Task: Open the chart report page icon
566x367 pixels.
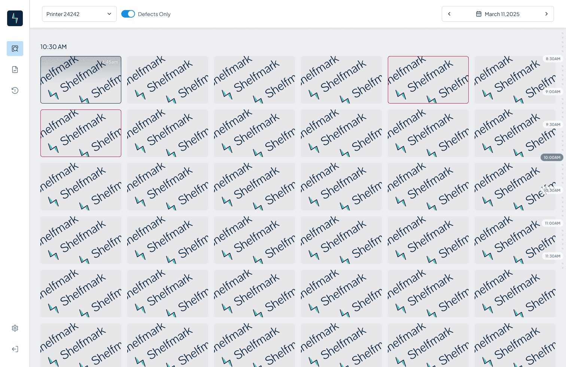Action: click(x=15, y=70)
